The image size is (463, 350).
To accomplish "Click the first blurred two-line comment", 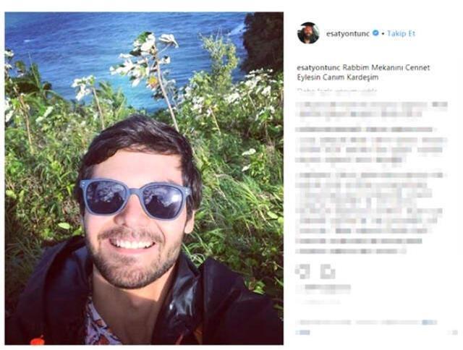I will (371, 109).
